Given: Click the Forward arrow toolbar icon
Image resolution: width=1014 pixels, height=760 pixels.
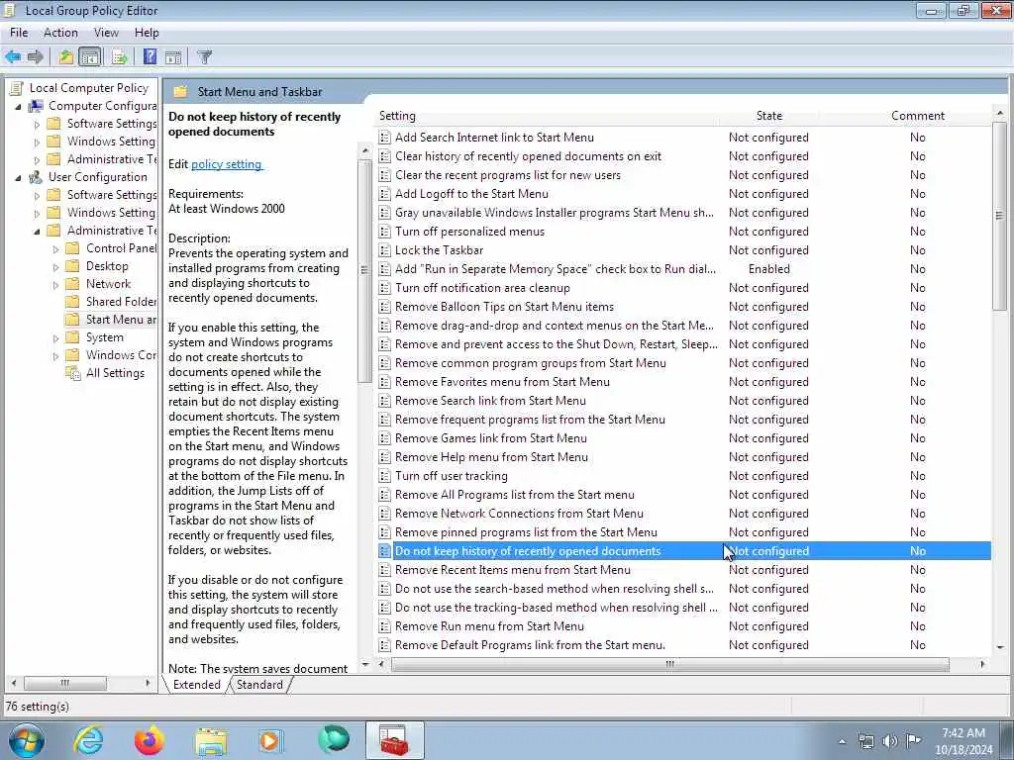Looking at the screenshot, I should [x=35, y=56].
